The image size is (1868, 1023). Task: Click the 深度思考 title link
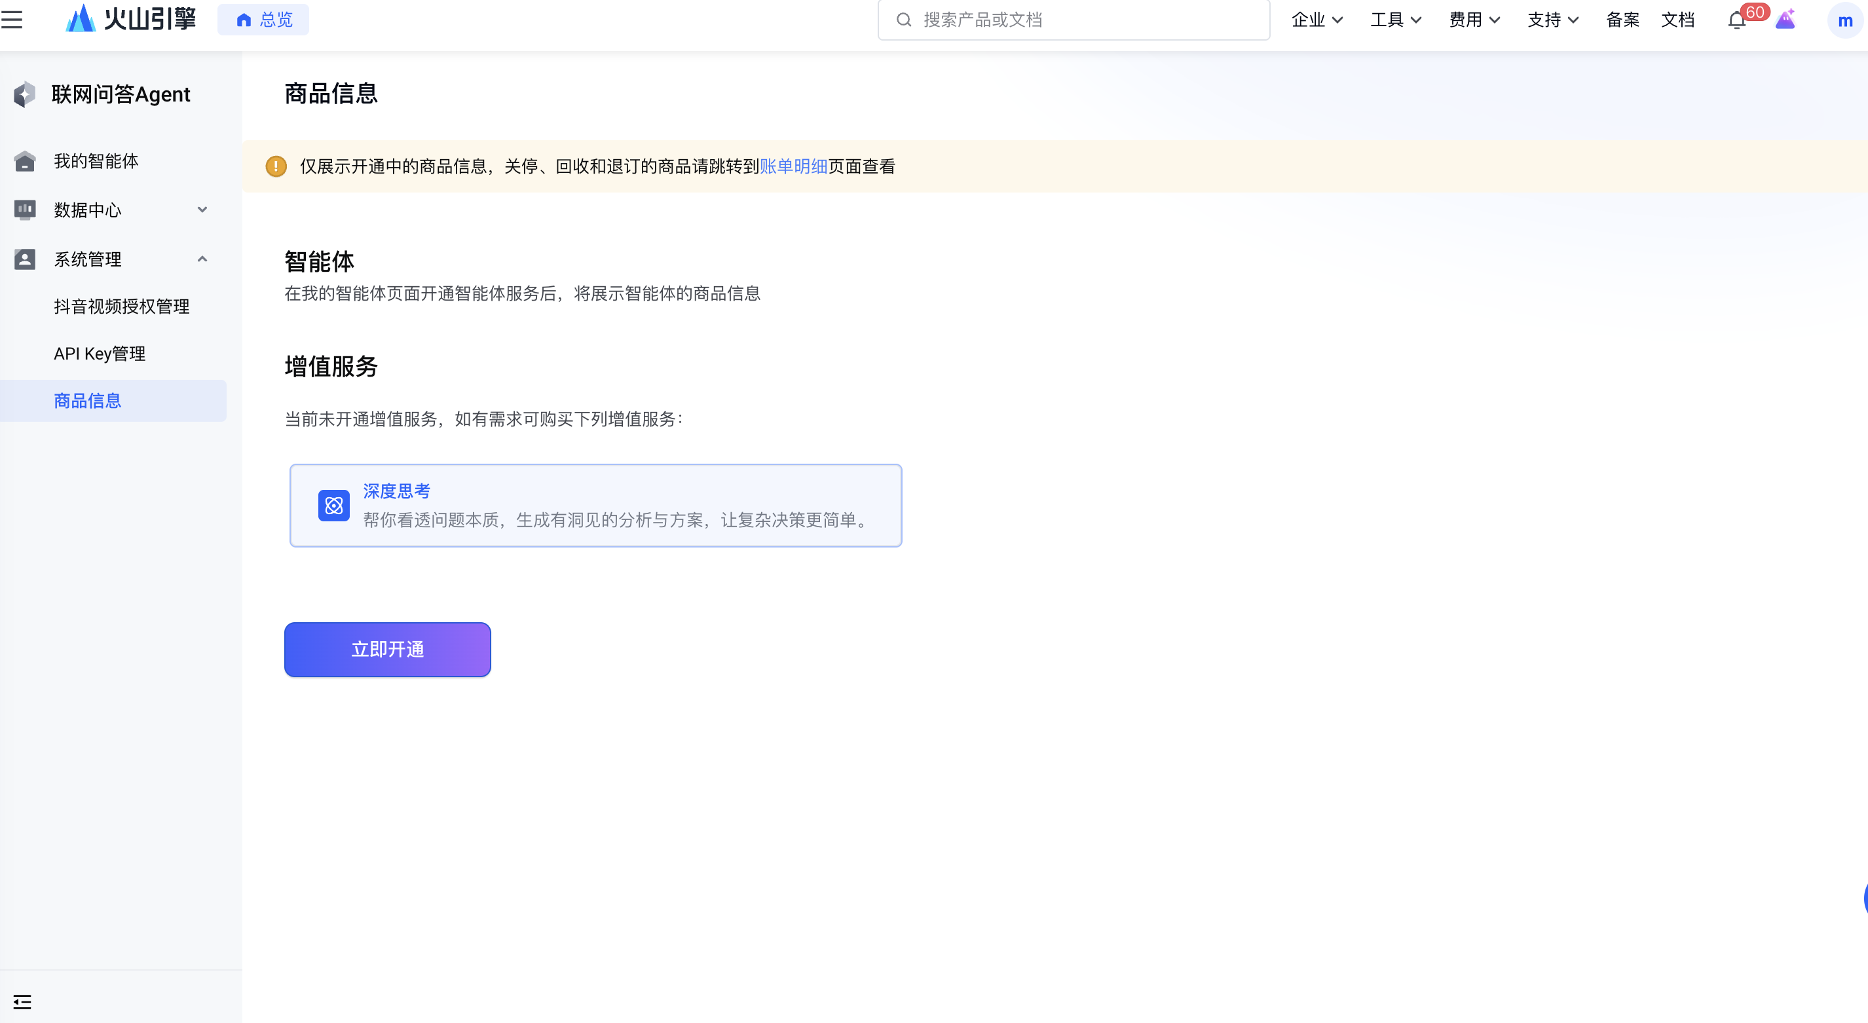point(397,491)
